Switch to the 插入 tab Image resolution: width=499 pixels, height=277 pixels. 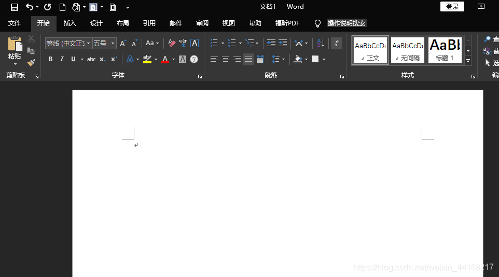(70, 23)
